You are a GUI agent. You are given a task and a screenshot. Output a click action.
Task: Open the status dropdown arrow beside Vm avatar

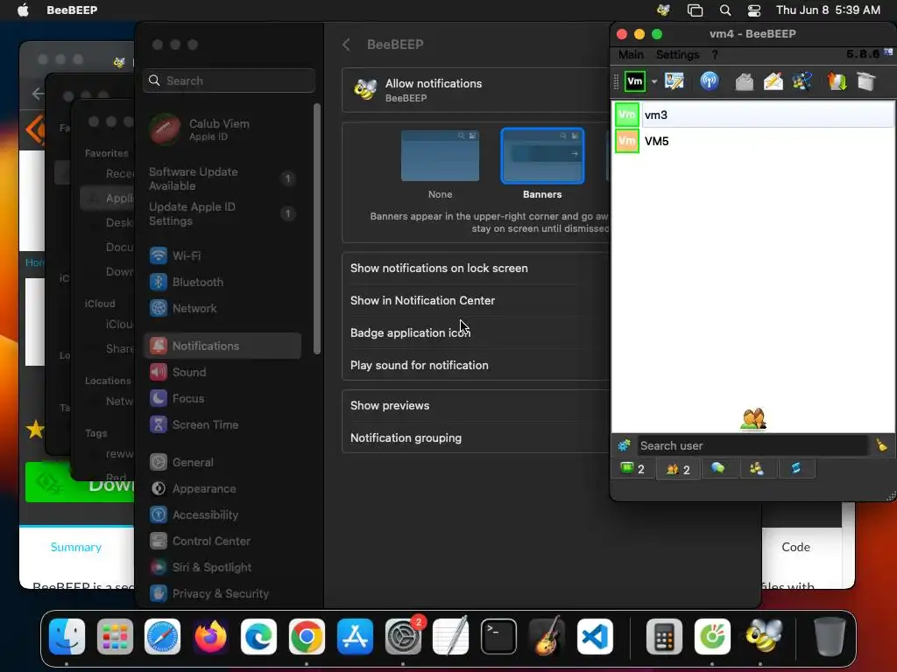[654, 81]
